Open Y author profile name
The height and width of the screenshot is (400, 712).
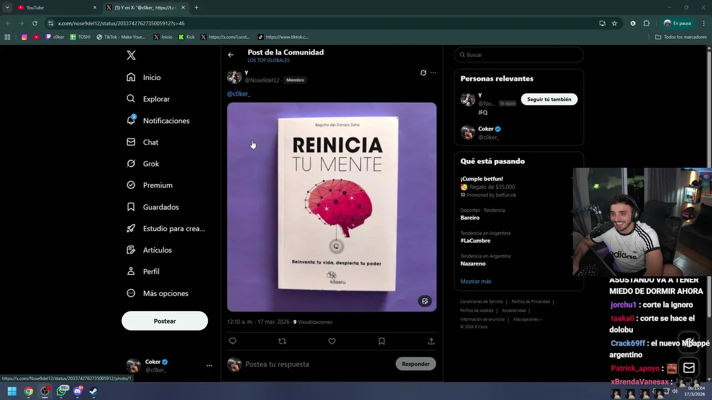[x=246, y=73]
